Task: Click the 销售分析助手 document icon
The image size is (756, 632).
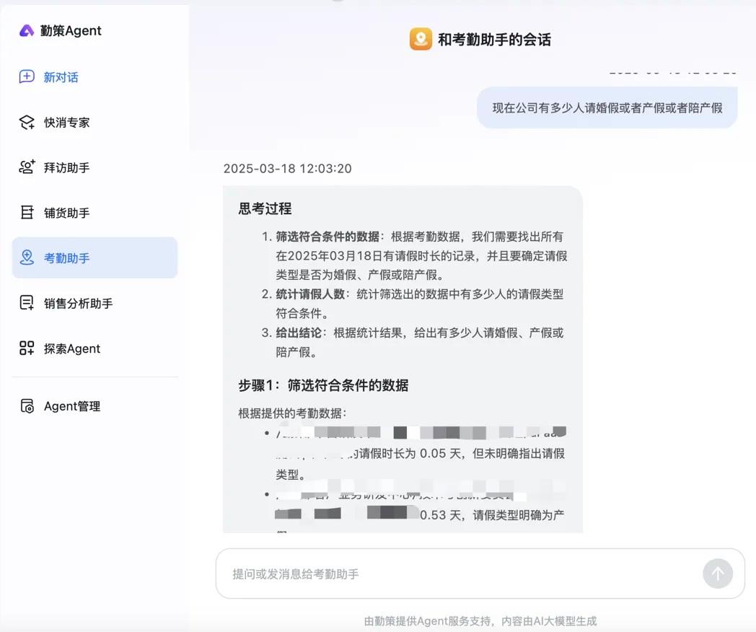Action: tap(27, 303)
